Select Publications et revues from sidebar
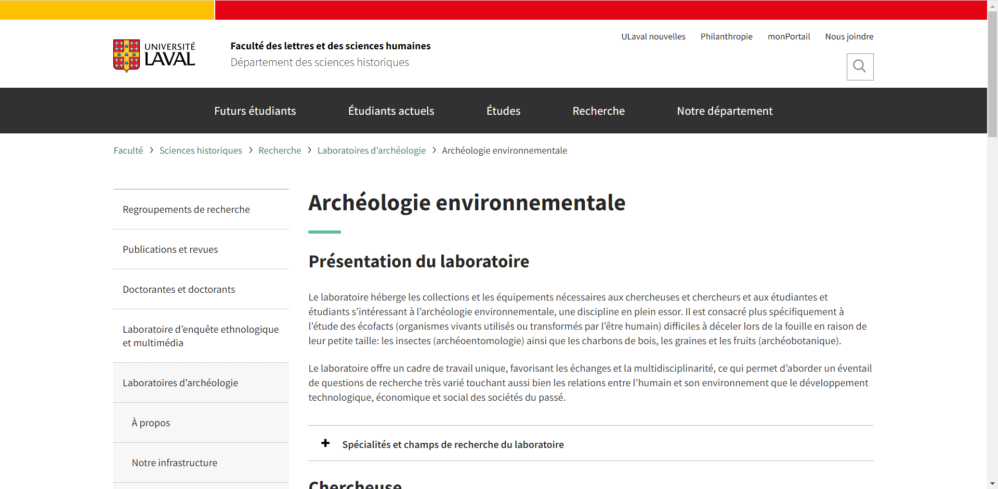Viewport: 998px width, 489px height. pos(170,249)
